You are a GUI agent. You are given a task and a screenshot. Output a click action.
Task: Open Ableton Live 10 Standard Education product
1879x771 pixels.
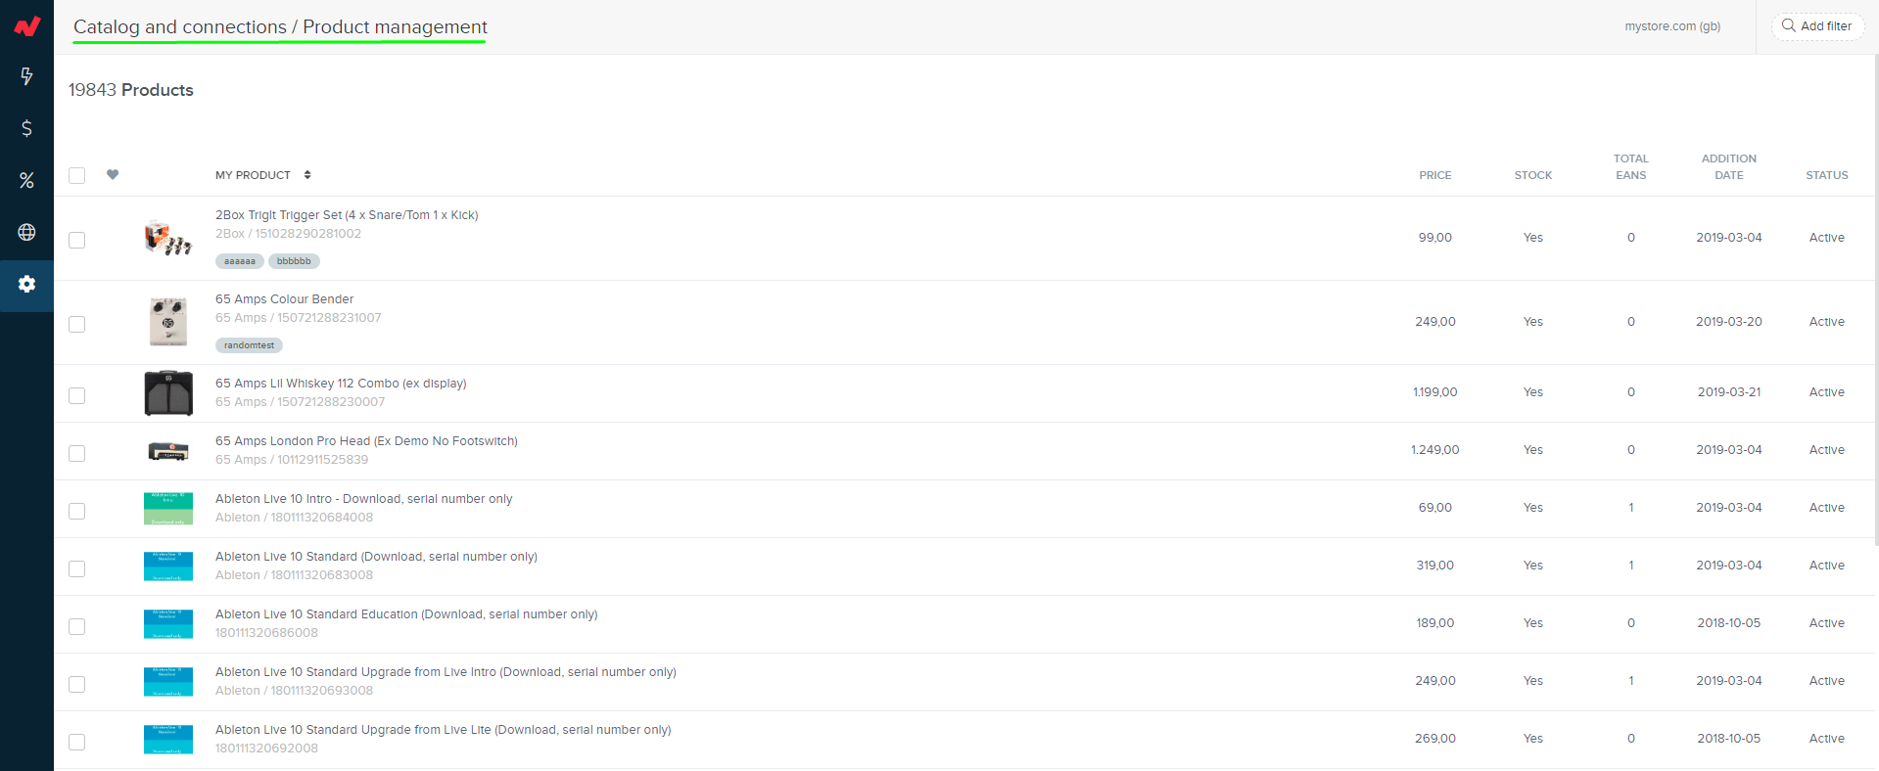(406, 614)
